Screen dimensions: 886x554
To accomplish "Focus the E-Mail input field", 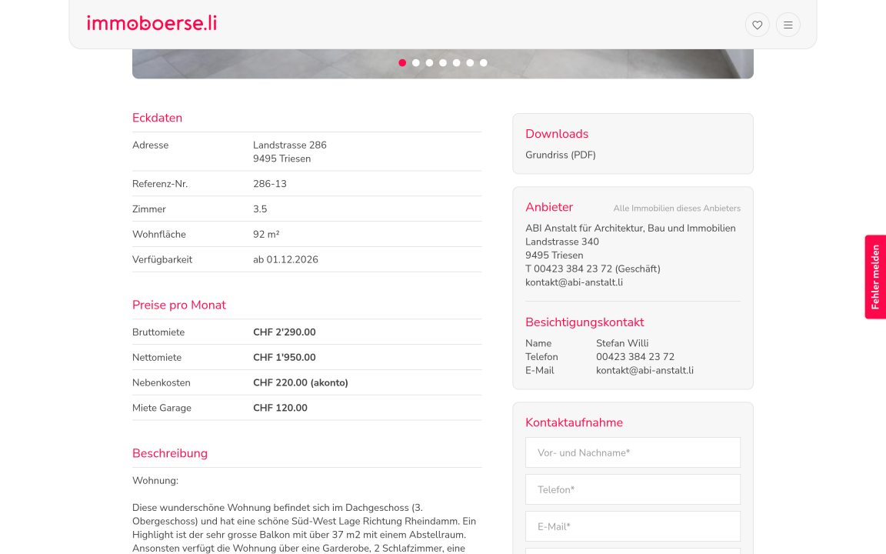I will pyautogui.click(x=633, y=526).
